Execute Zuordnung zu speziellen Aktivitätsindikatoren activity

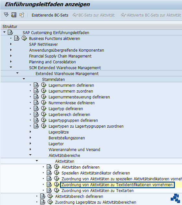57,179
